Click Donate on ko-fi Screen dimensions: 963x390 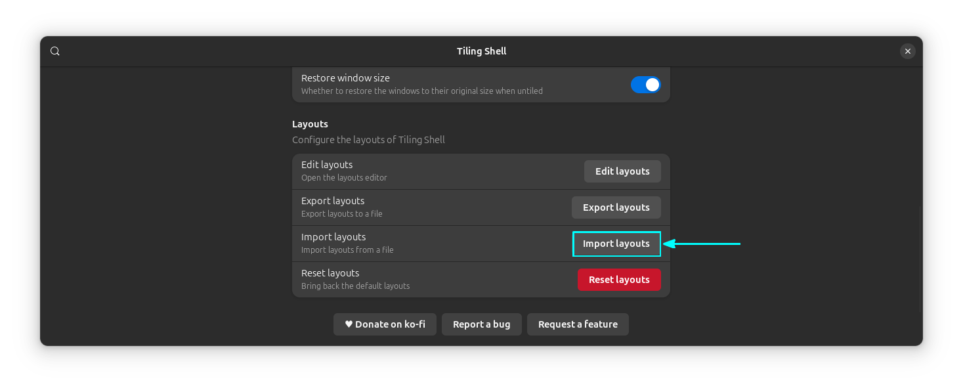[x=385, y=324]
